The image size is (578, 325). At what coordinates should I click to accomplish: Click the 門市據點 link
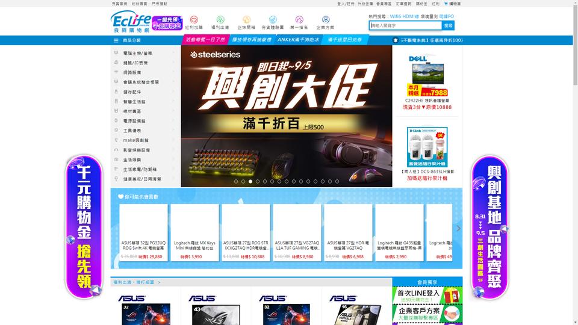click(x=159, y=4)
